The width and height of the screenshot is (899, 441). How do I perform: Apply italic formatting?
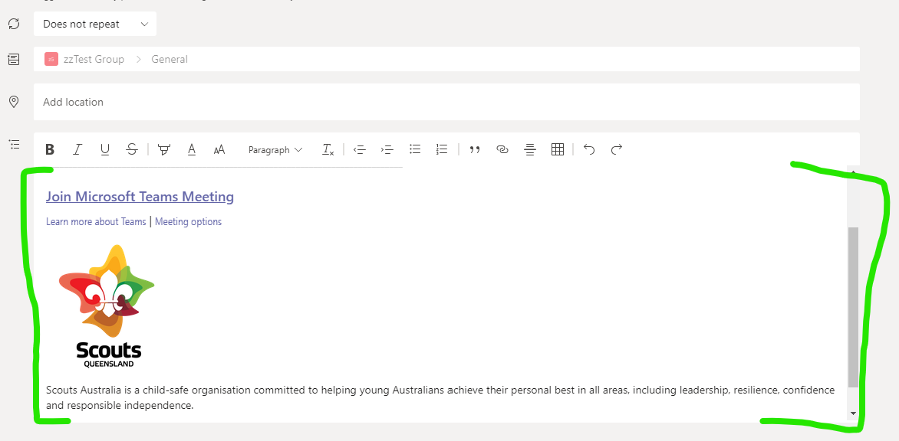77,150
